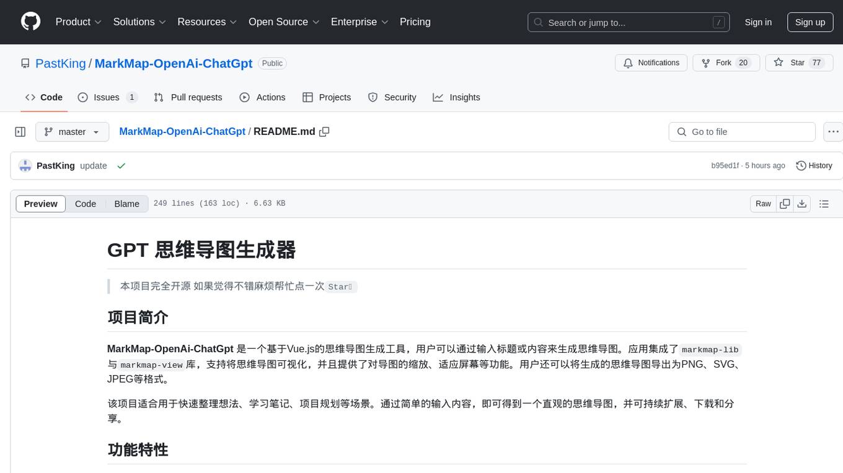This screenshot has height=473, width=843.
Task: Open the PastKing owner profile link
Action: [x=61, y=63]
